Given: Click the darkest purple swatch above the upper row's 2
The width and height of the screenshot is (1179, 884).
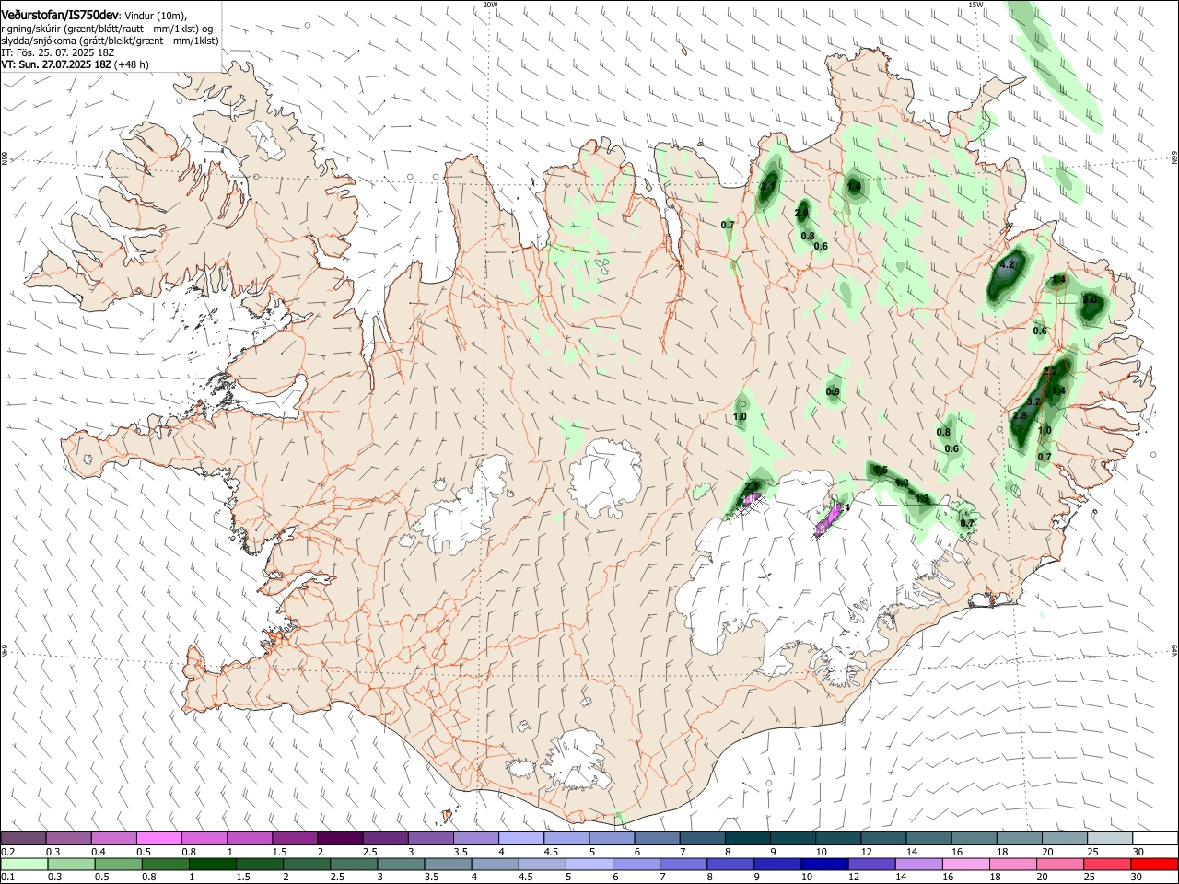Looking at the screenshot, I should click(340, 839).
